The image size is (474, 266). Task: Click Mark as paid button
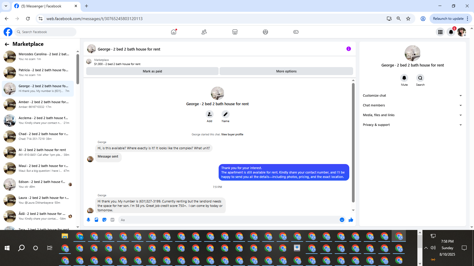(x=152, y=71)
